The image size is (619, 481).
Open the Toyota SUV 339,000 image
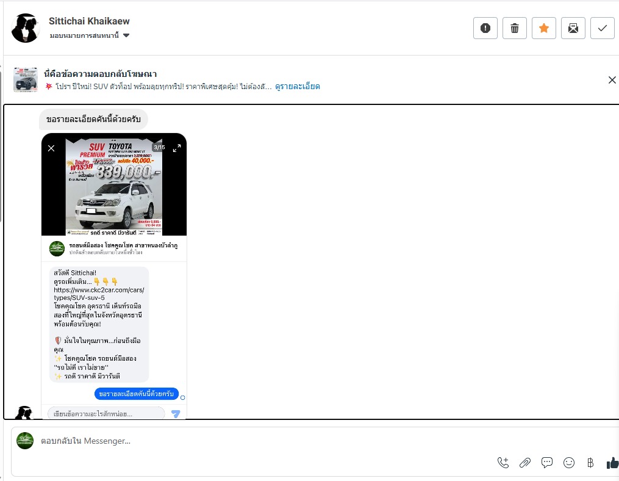(x=113, y=187)
